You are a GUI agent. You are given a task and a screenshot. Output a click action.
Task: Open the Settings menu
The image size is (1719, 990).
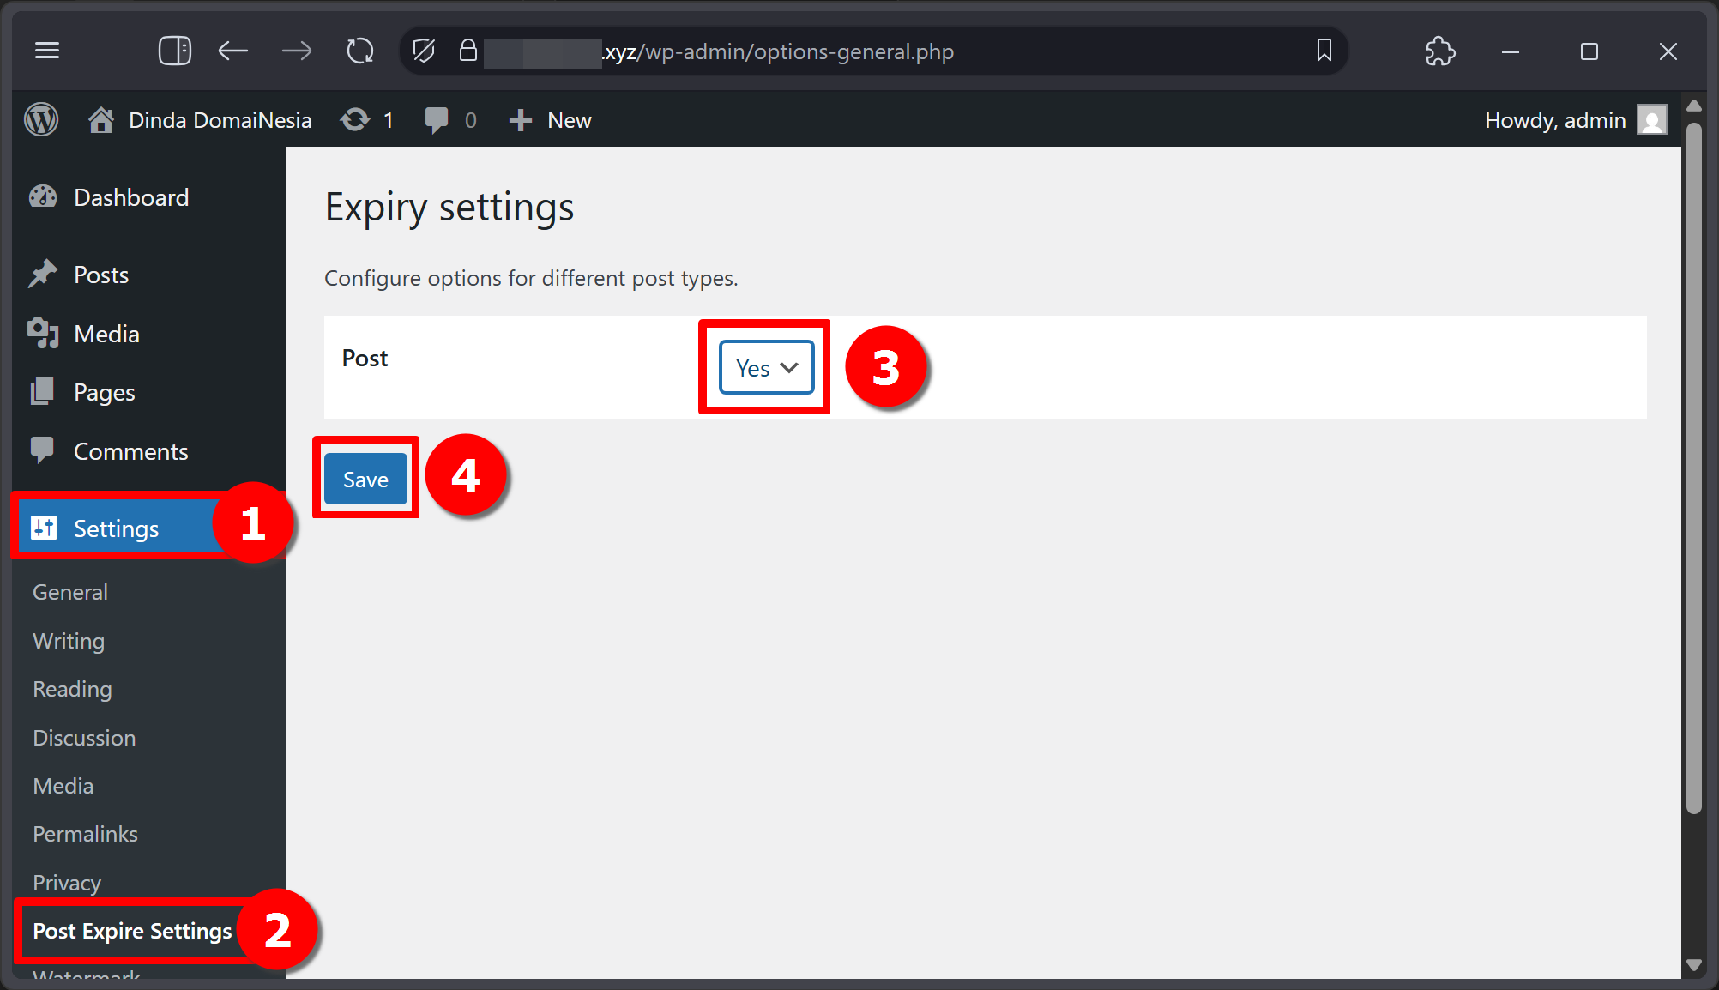pos(115,528)
